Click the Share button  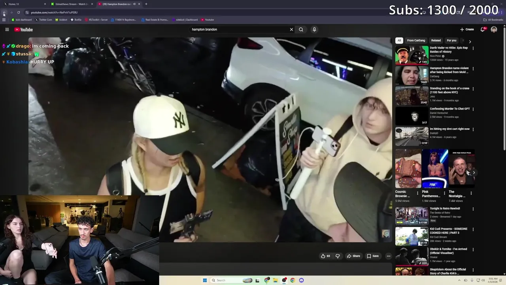coord(353,256)
